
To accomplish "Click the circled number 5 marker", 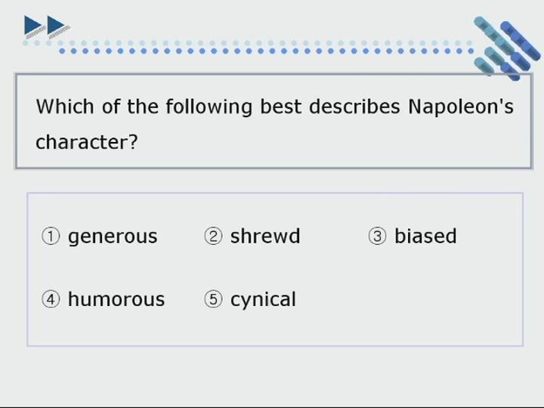I will 213,299.
